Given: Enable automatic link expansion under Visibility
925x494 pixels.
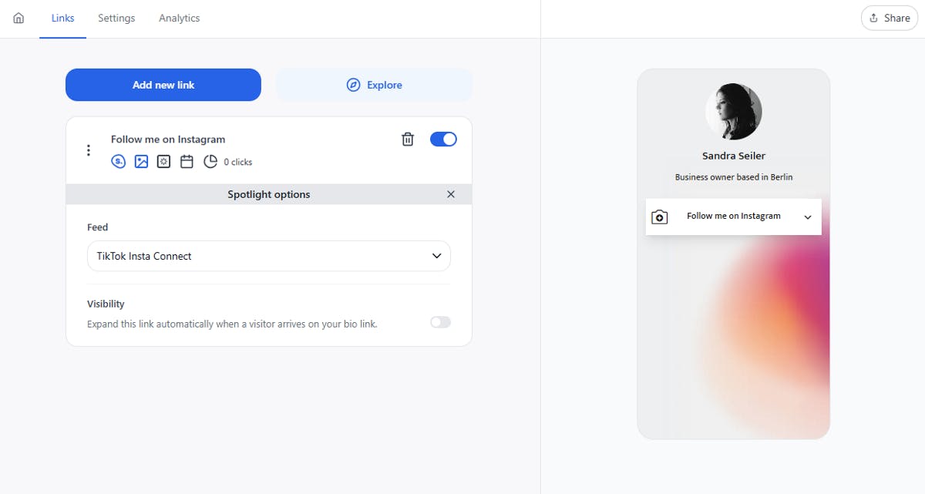Looking at the screenshot, I should point(440,321).
